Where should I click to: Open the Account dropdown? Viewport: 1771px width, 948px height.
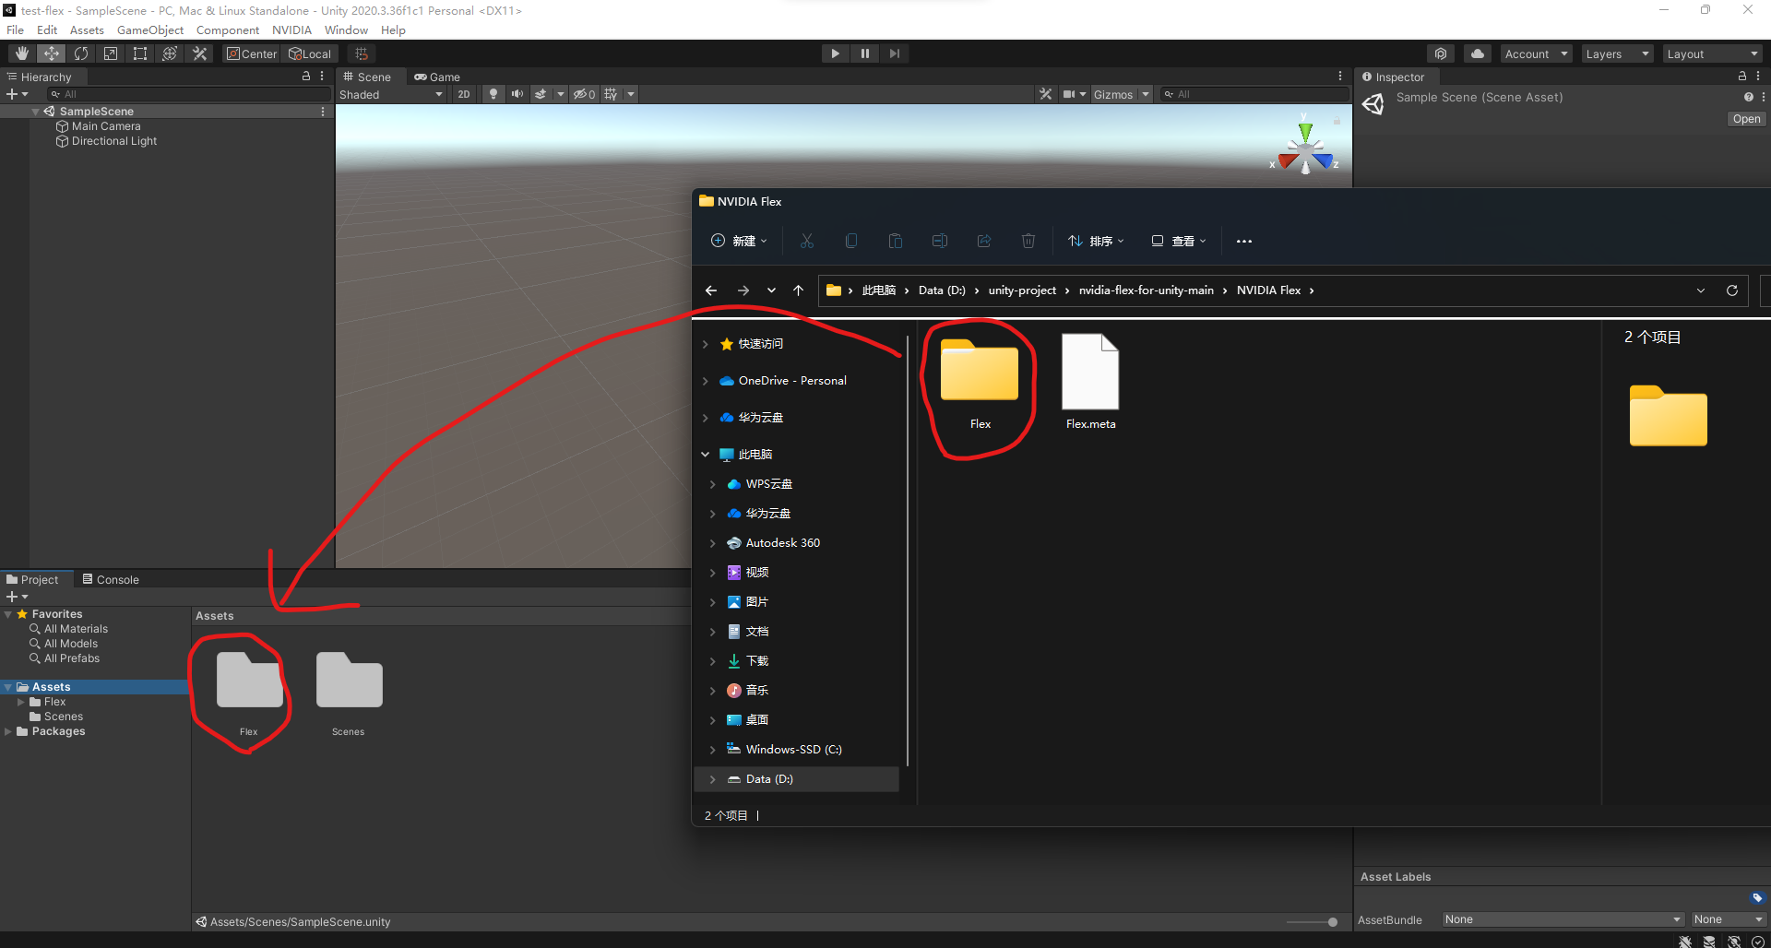(1536, 53)
